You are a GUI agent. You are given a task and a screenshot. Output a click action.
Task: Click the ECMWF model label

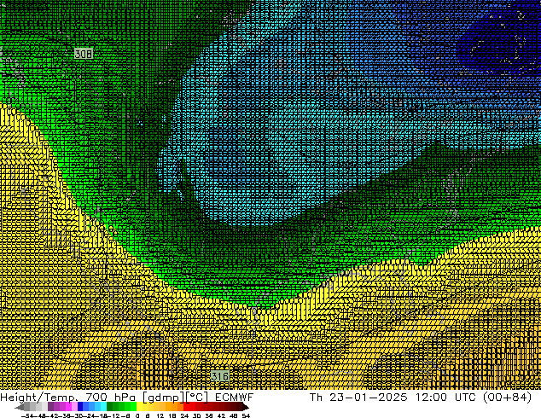(234, 398)
